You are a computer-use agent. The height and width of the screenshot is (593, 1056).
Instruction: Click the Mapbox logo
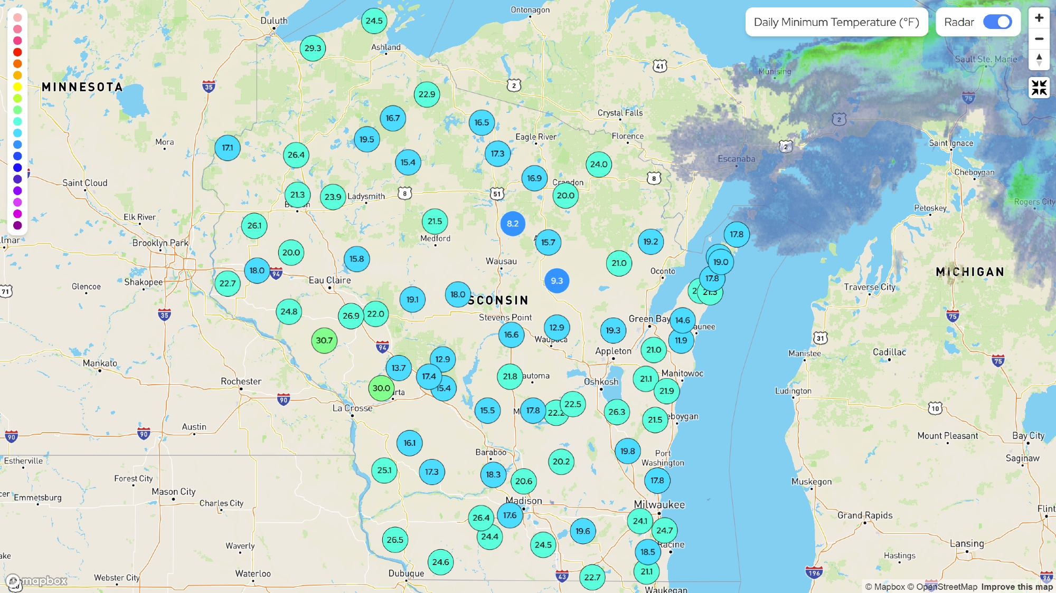click(37, 581)
